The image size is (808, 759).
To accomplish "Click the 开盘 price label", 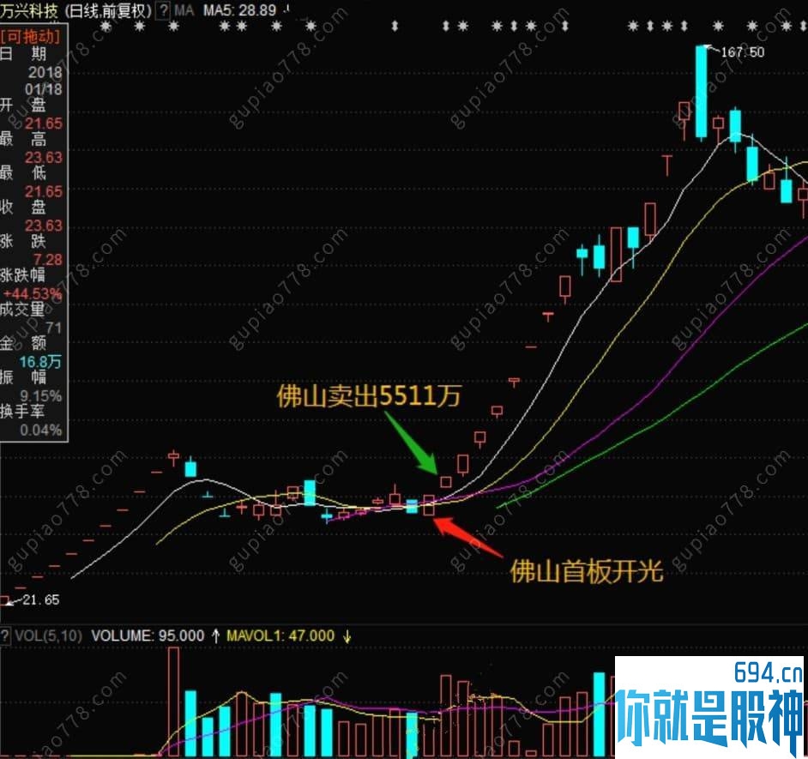I will 23,105.
